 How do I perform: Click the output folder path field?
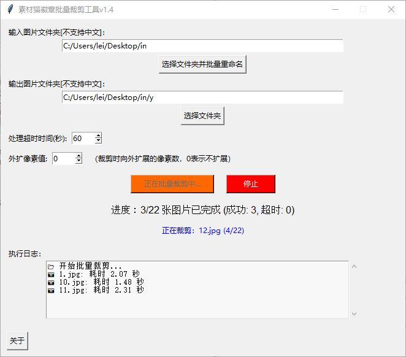click(x=202, y=98)
